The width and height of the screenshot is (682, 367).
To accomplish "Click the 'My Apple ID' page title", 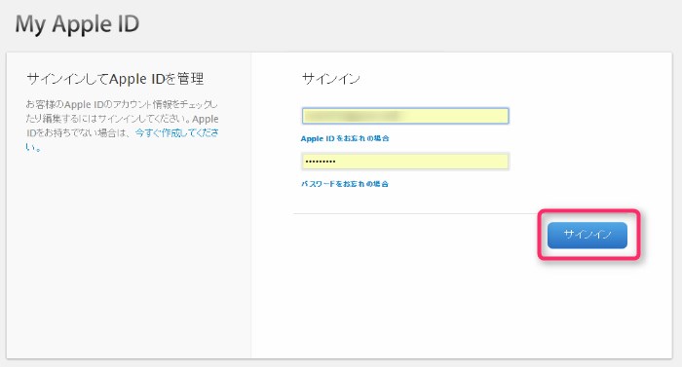I will (77, 24).
